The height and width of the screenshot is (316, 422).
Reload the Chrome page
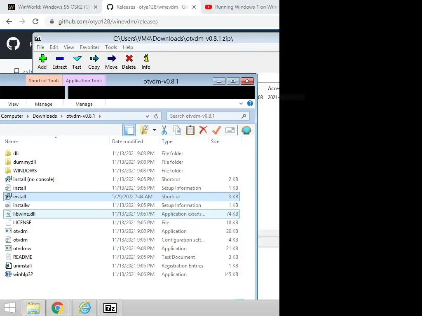click(35, 21)
